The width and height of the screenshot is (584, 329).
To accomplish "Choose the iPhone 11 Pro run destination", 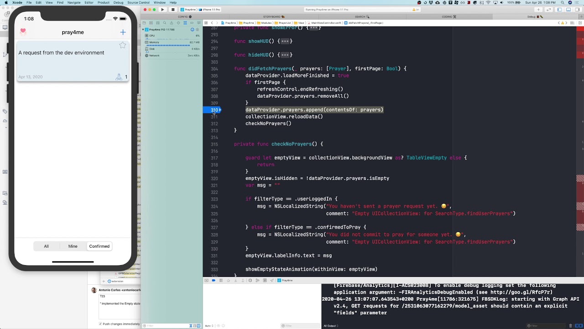I will tap(210, 10).
